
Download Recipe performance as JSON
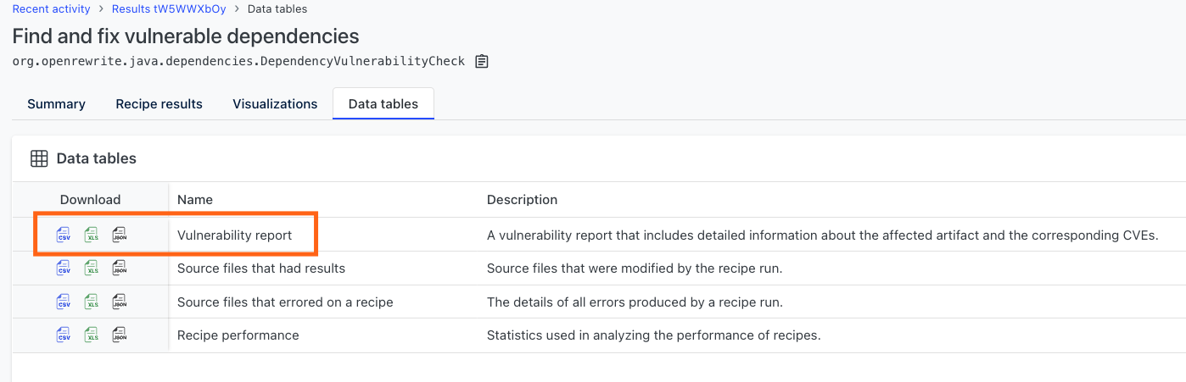pyautogui.click(x=120, y=335)
